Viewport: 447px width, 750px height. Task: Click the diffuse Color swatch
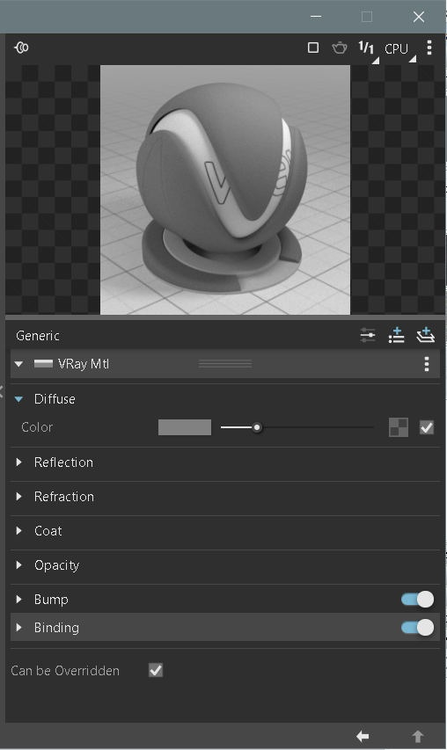tap(185, 427)
